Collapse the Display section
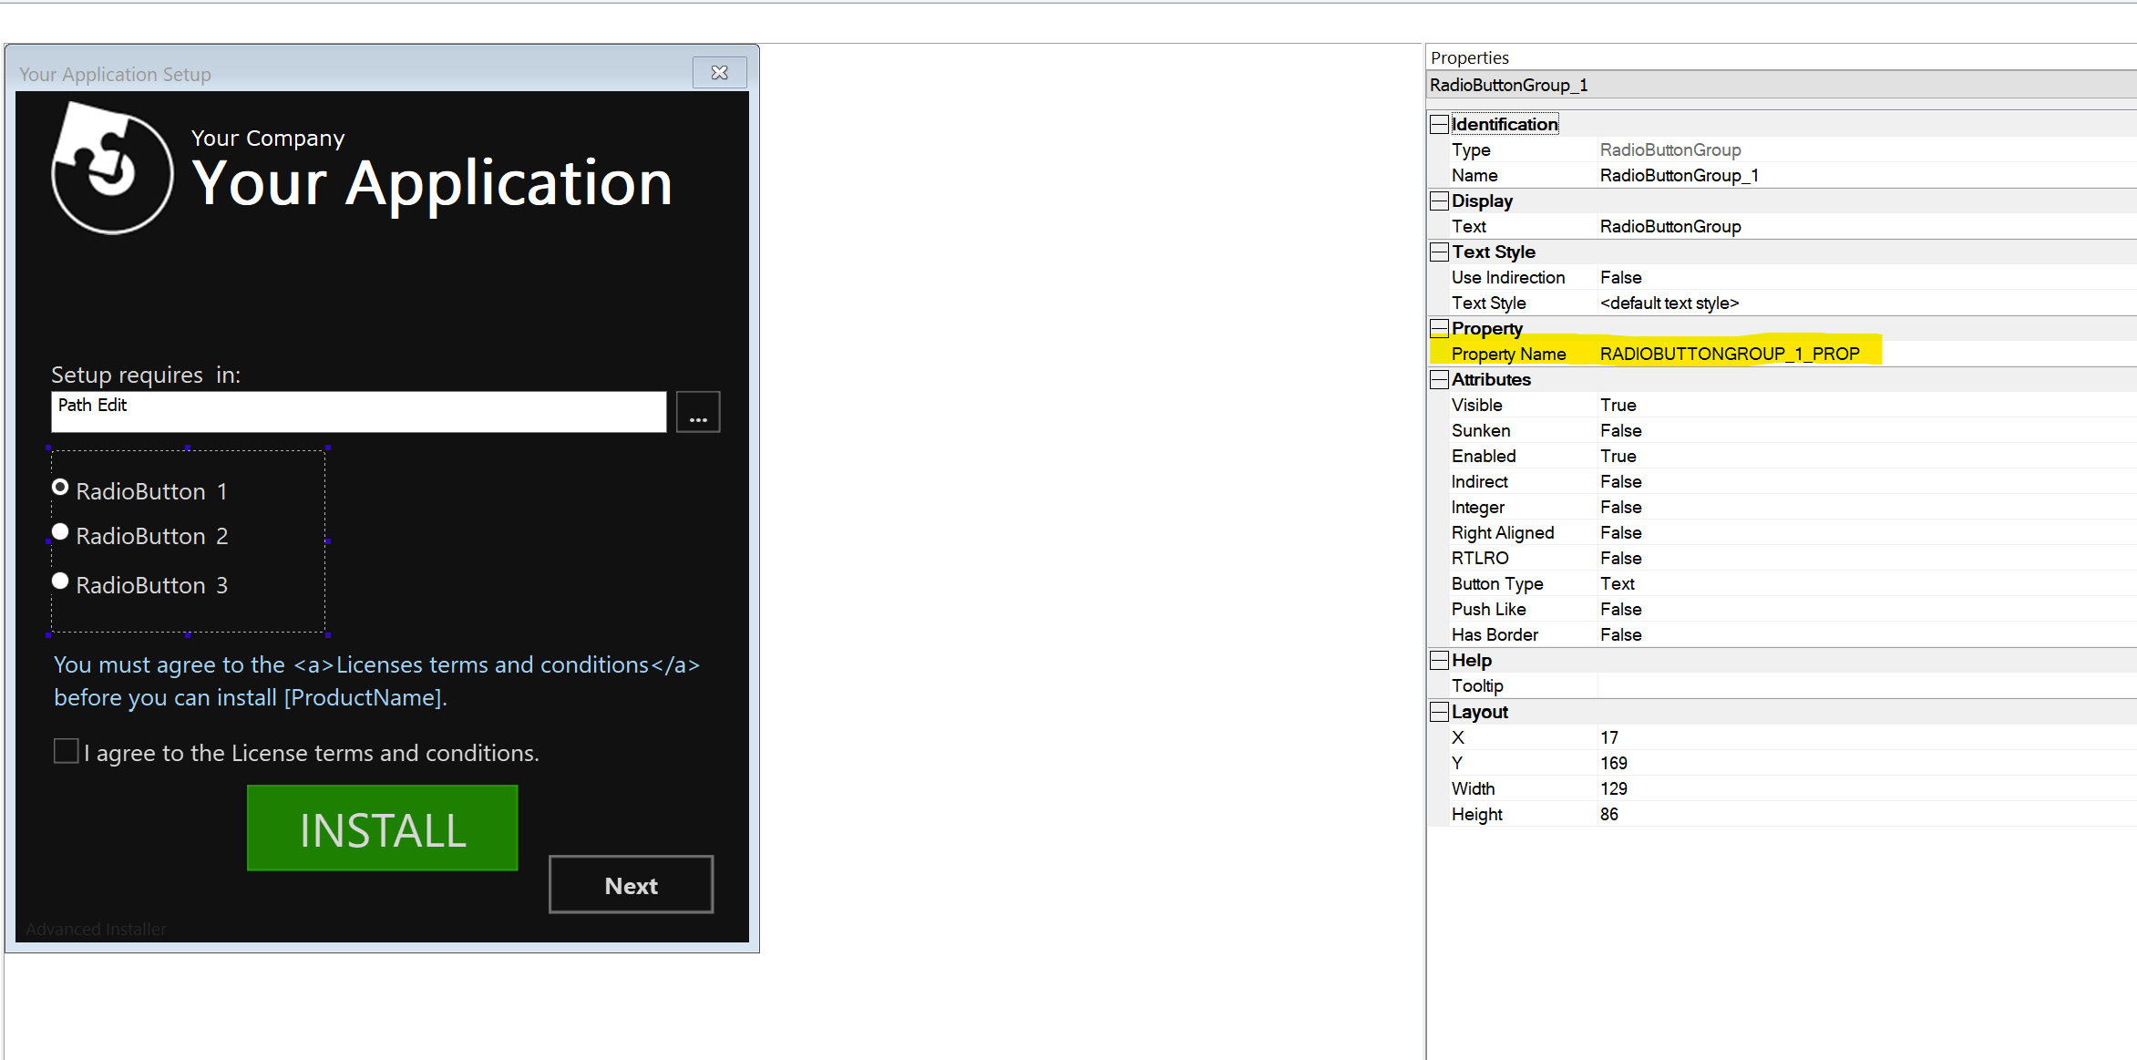Viewport: 2137px width, 1060px height. tap(1439, 201)
